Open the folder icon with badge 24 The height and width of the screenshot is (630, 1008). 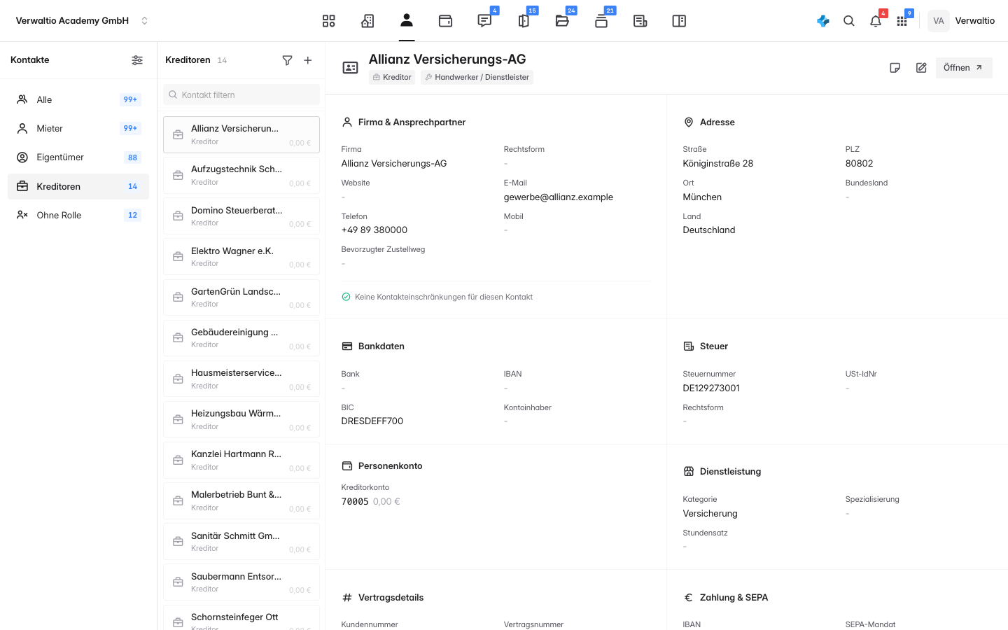pos(562,21)
